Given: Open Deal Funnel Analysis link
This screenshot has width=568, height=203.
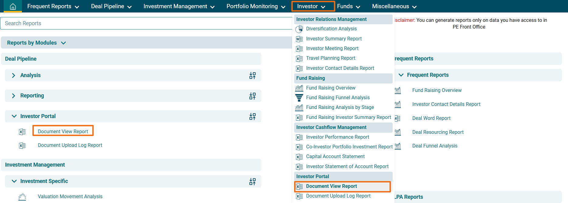Looking at the screenshot, I should [435, 146].
